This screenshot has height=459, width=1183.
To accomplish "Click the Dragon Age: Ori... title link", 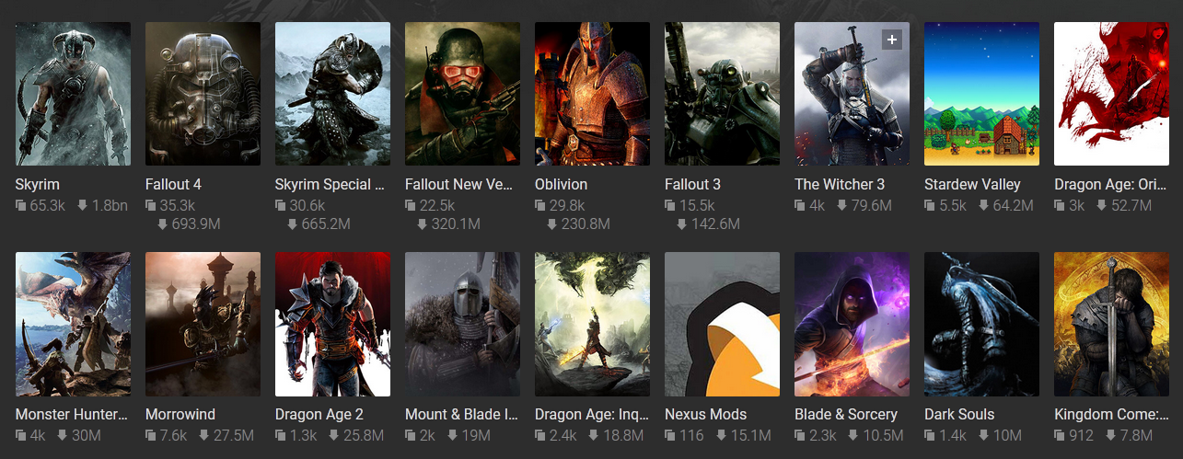I will pos(1110,185).
